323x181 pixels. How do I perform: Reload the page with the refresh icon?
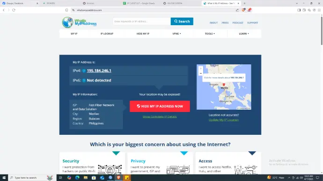14,10
